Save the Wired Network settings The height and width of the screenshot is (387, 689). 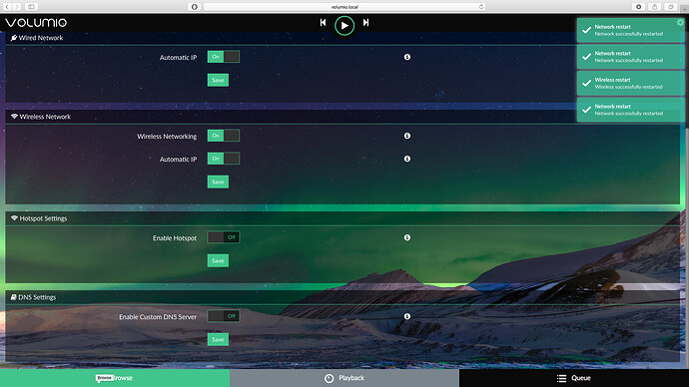pyautogui.click(x=218, y=80)
